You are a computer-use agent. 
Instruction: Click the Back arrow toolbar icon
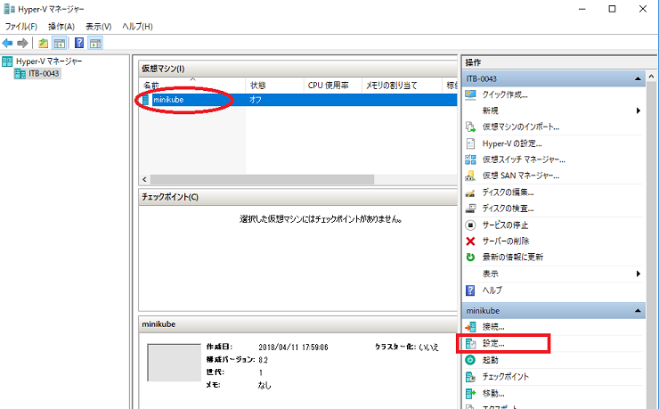[x=7, y=43]
